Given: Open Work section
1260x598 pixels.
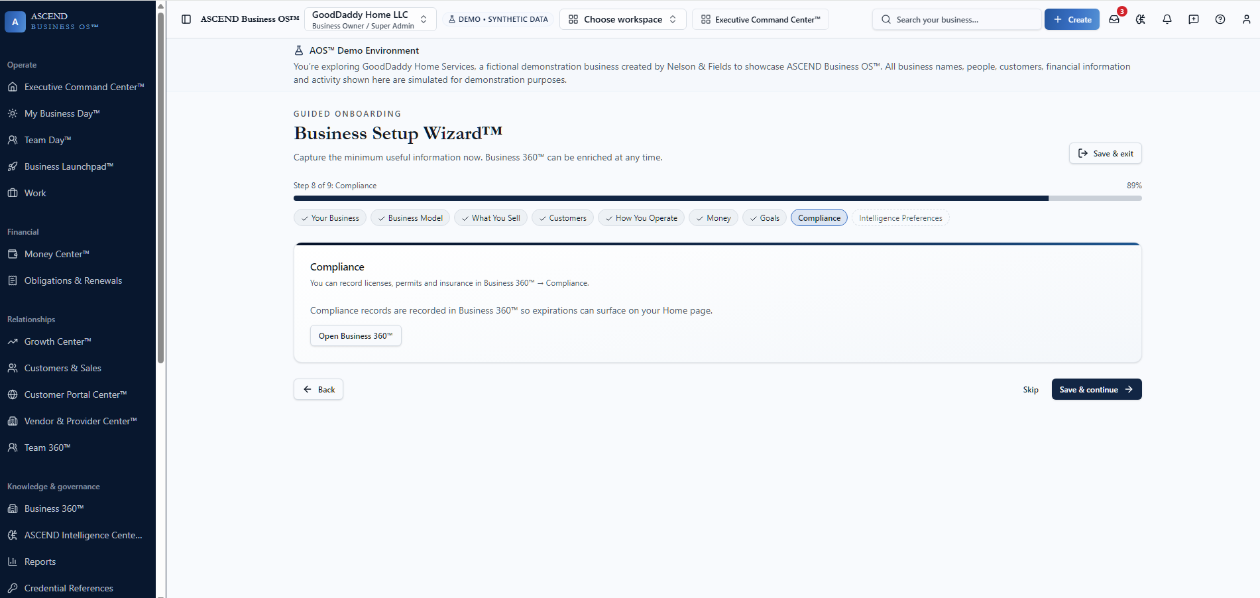Looking at the screenshot, I should [x=78, y=193].
